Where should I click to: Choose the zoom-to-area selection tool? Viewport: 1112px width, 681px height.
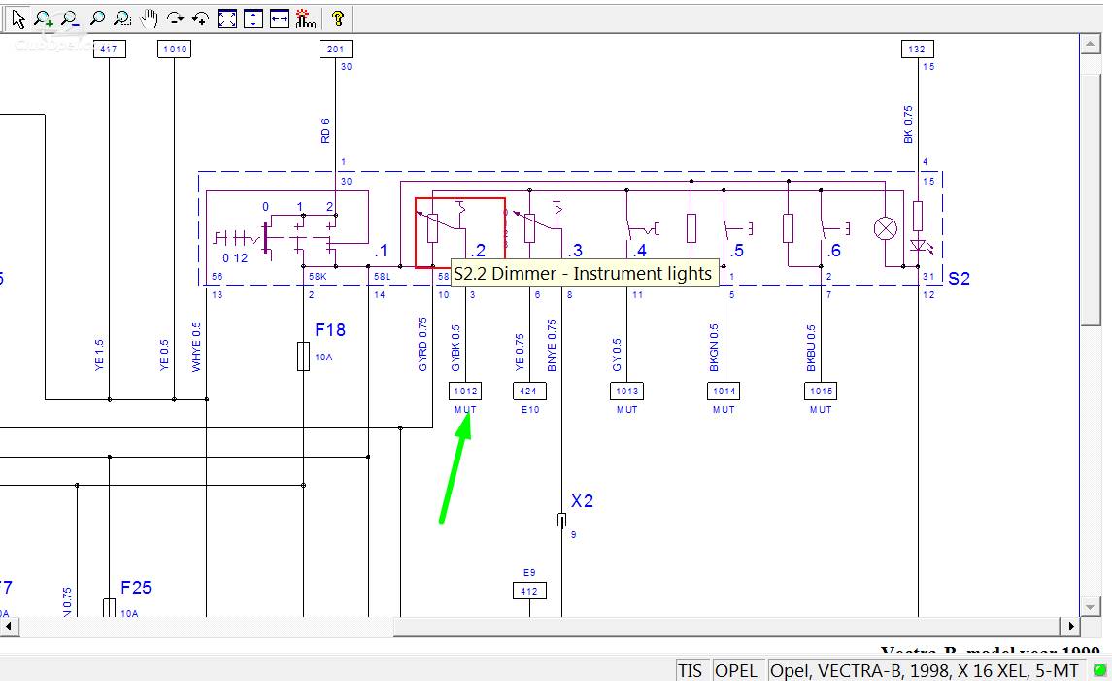[122, 19]
